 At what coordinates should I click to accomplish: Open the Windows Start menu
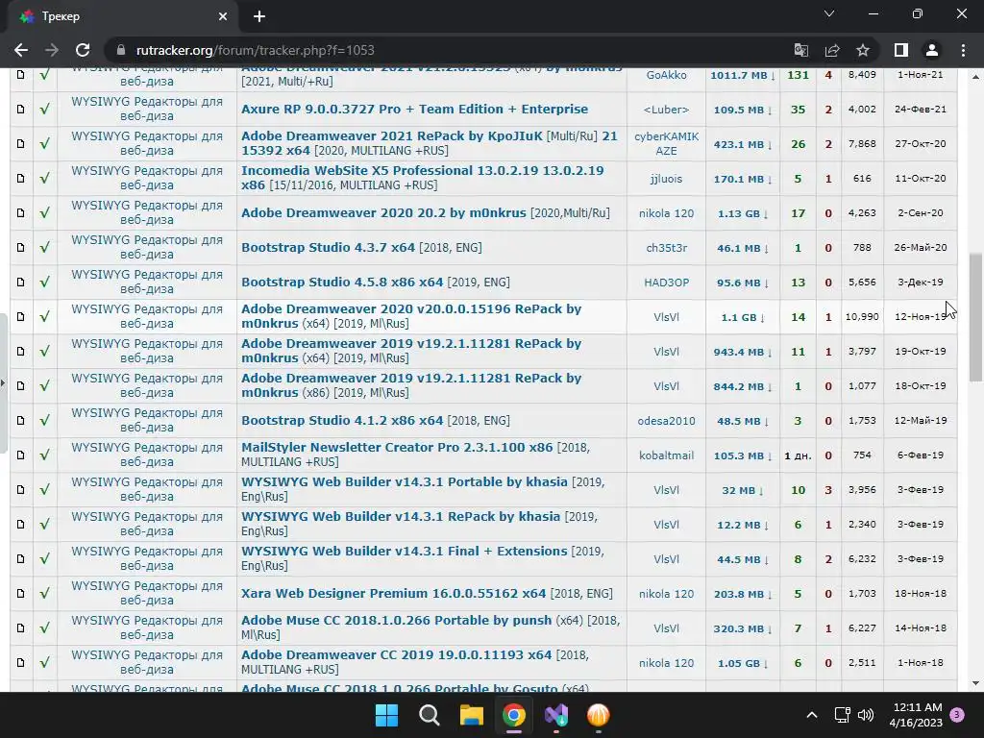[x=386, y=715]
